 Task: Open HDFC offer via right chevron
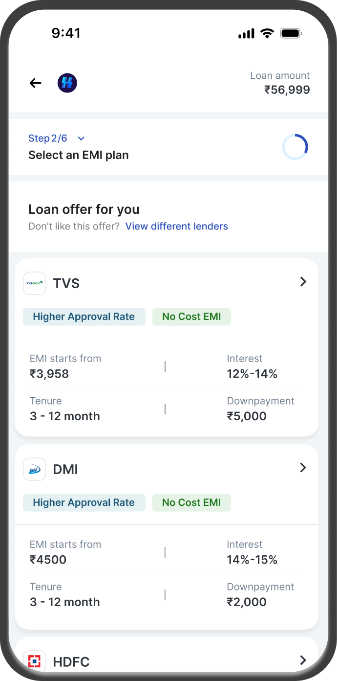point(303,660)
